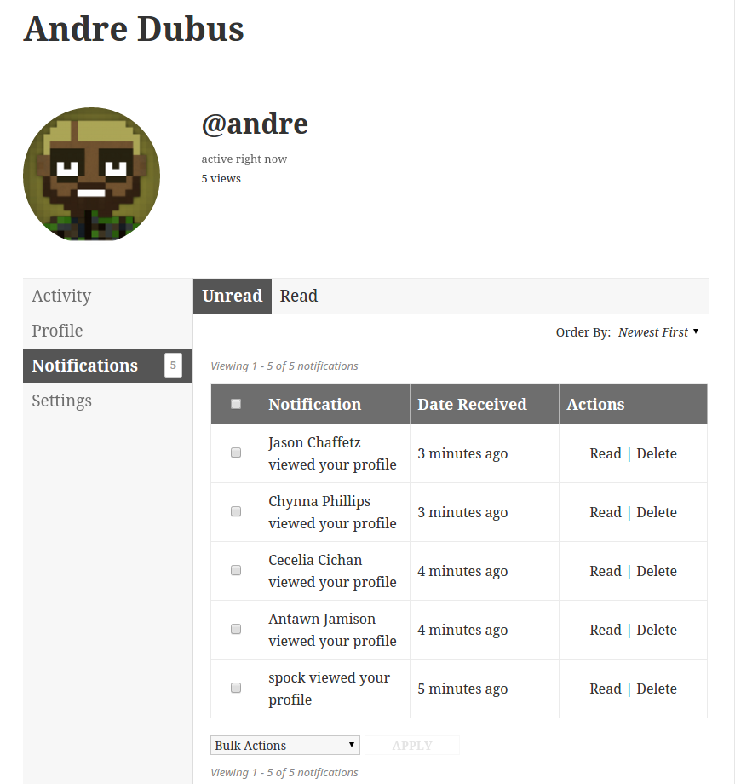Click the Antawn Jamison viewed your profile text
Screen dimensions: 735x784
coord(332,630)
